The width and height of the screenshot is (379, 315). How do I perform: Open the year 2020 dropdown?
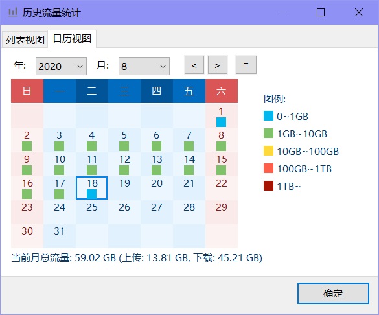click(x=61, y=66)
